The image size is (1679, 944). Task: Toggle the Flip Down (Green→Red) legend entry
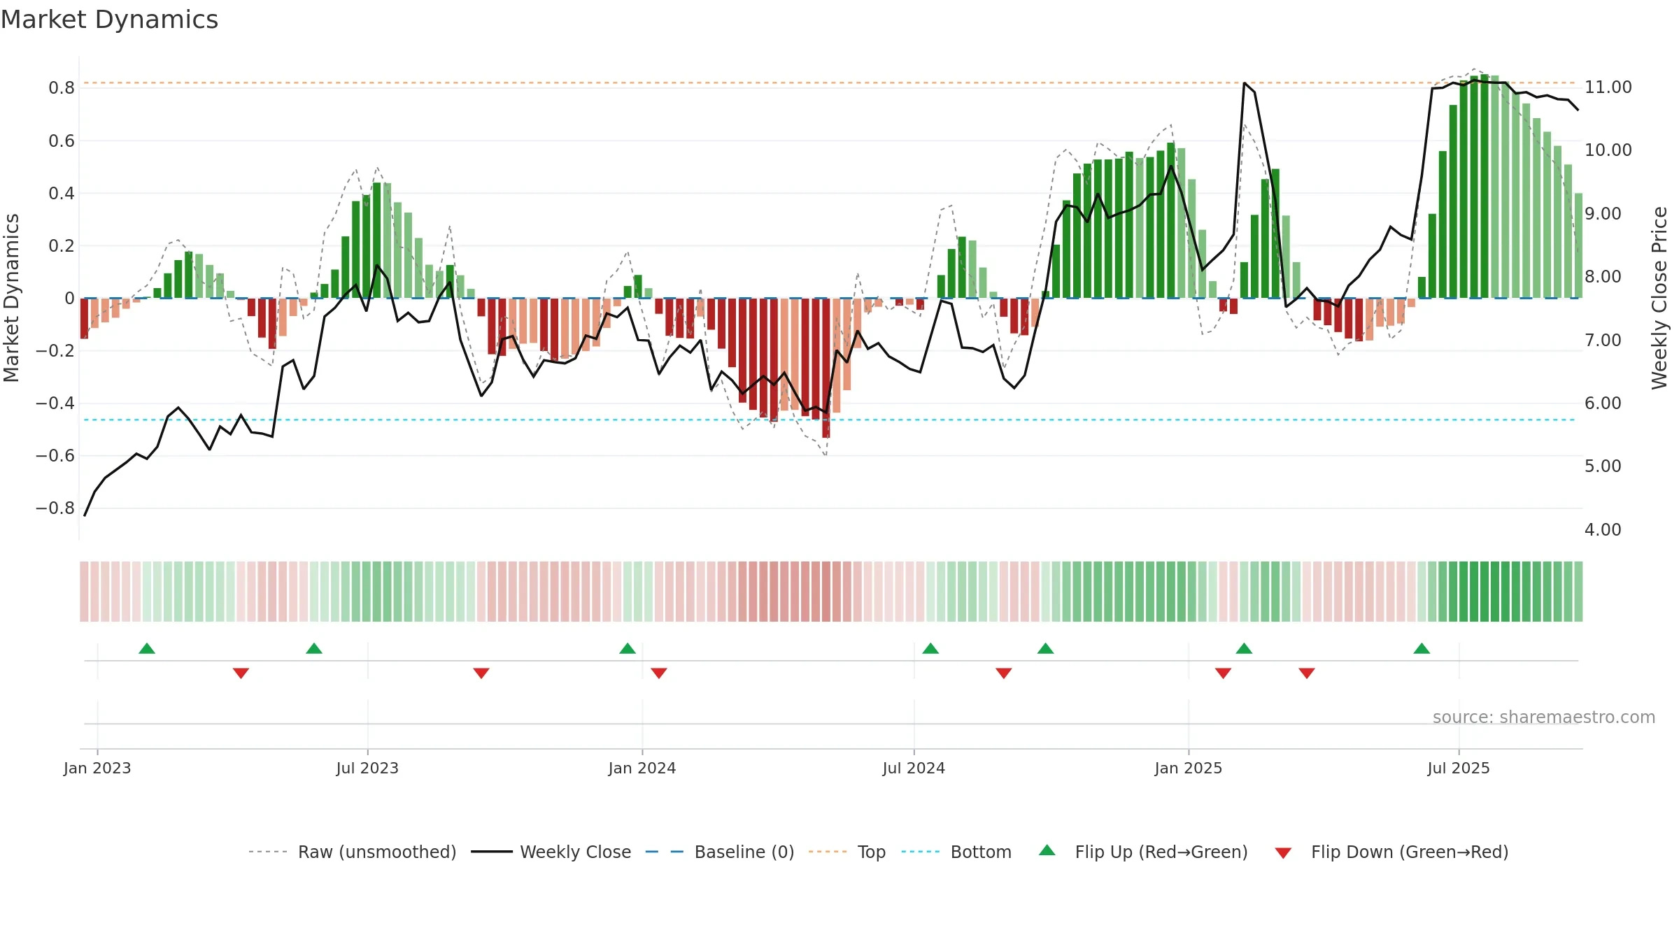tap(1391, 852)
